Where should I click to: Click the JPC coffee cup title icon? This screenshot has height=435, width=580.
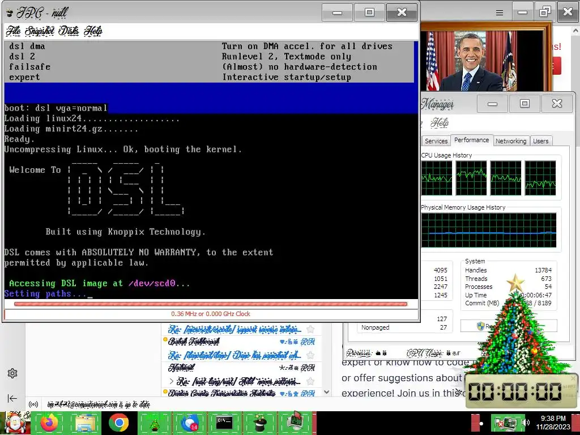pyautogui.click(x=10, y=12)
